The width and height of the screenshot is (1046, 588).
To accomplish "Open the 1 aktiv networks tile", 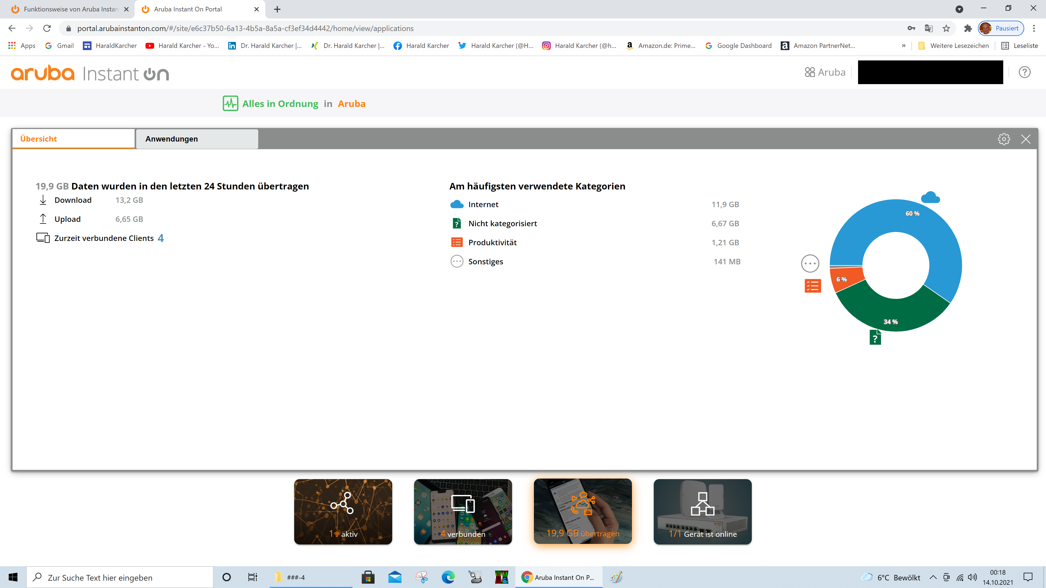I will (x=343, y=511).
